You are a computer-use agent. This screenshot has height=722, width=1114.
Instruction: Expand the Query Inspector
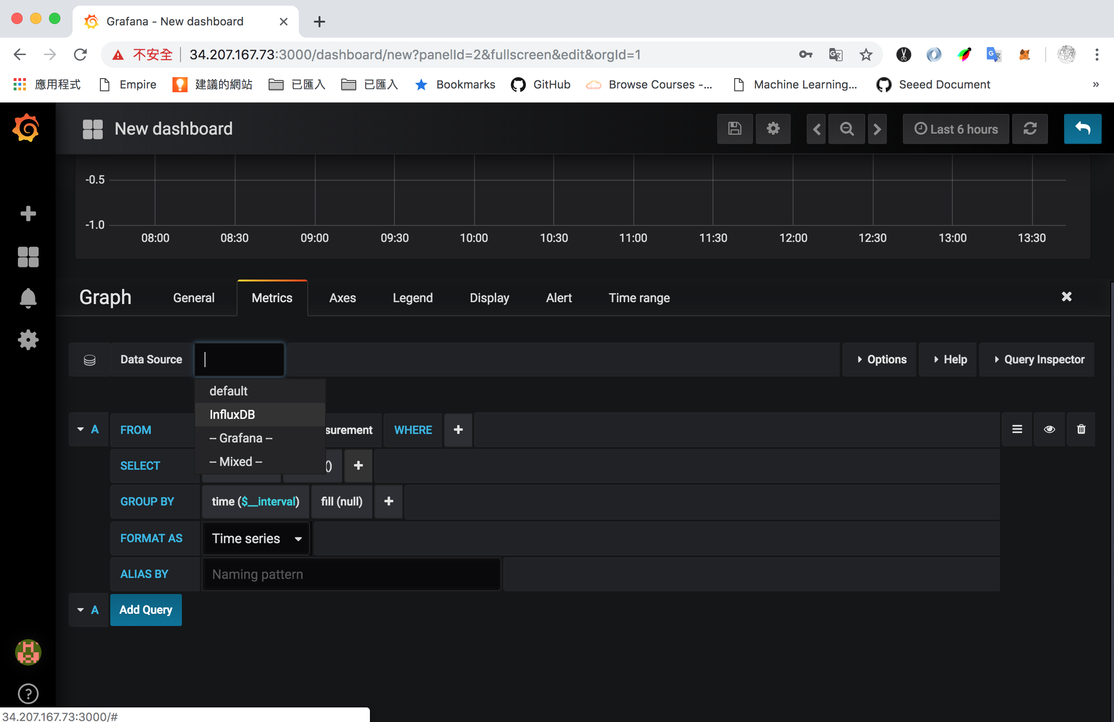1037,360
